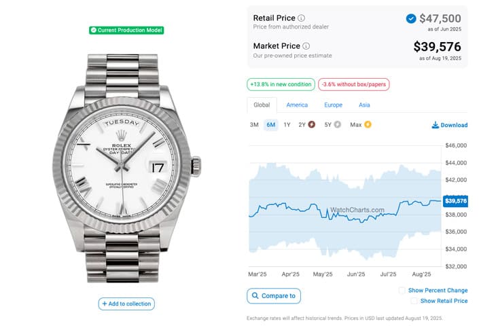Click the Retail Price info icon
Viewport: 496px width, 328px height.
(301, 18)
